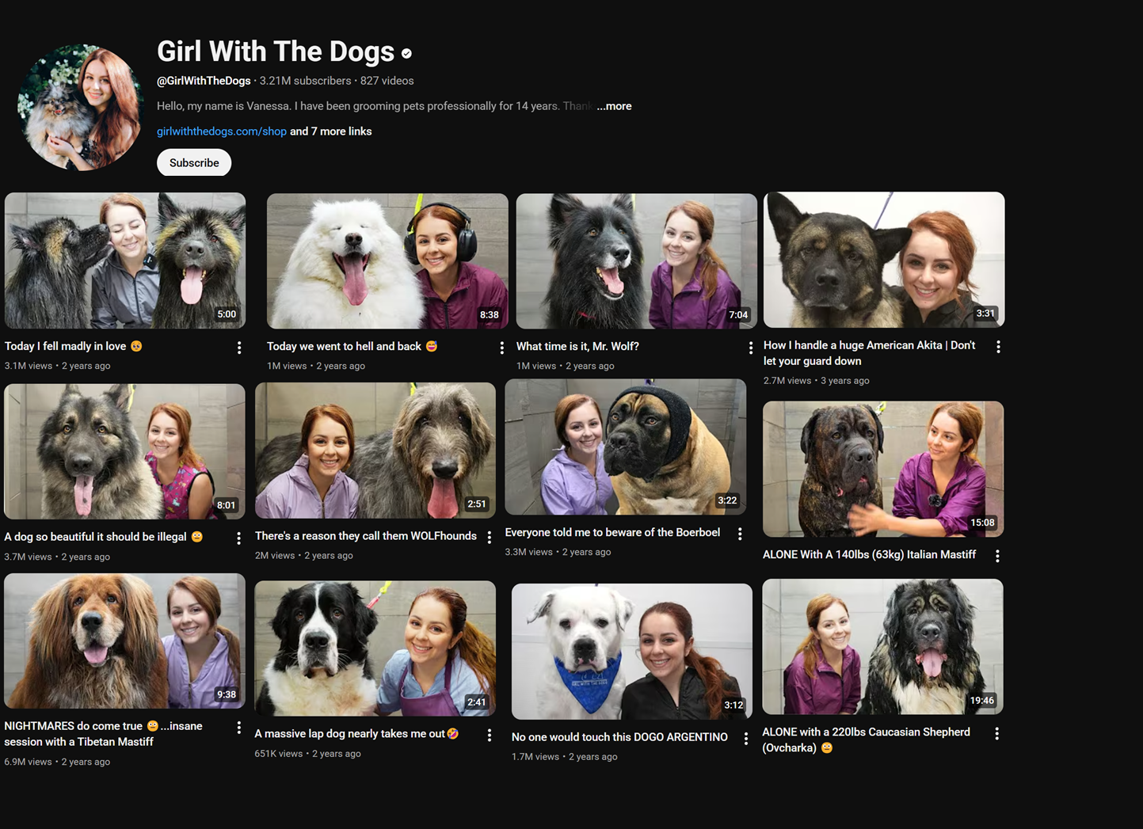Viewport: 1143px width, 829px height.
Task: Play the 2:51 WOLFhounds video thumbnail
Action: pos(375,451)
